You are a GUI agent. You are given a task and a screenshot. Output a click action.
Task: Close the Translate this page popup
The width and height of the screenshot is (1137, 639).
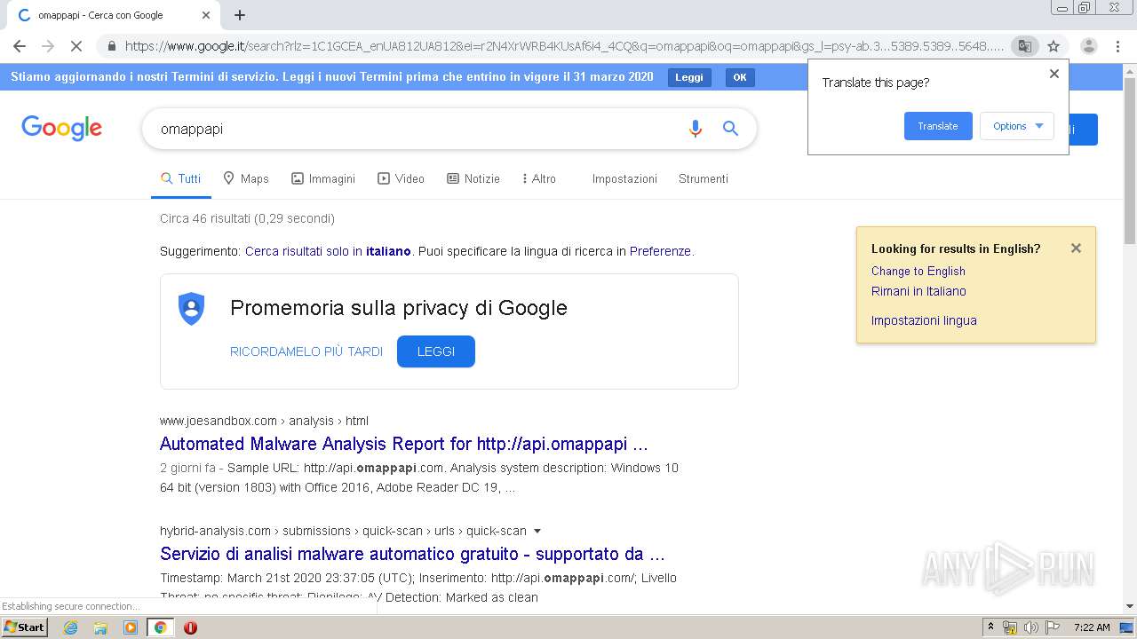pyautogui.click(x=1054, y=74)
